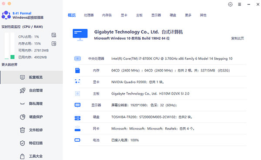Open 特征扫描 in the sidebar

coord(32,143)
